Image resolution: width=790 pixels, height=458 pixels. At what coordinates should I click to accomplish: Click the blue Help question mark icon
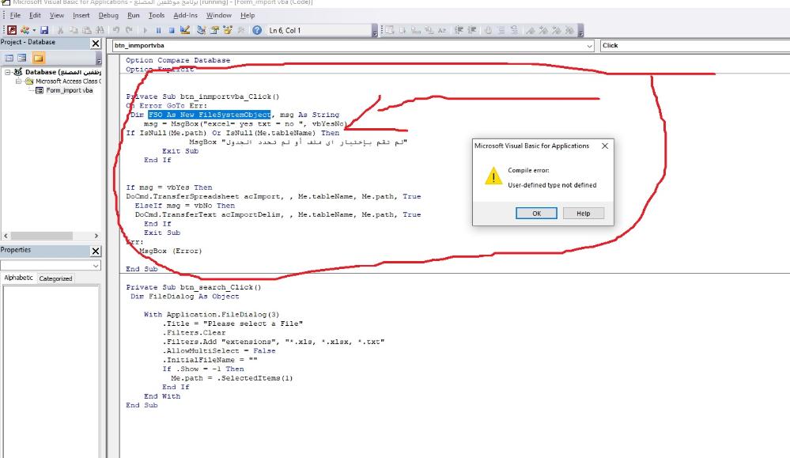coord(257,31)
